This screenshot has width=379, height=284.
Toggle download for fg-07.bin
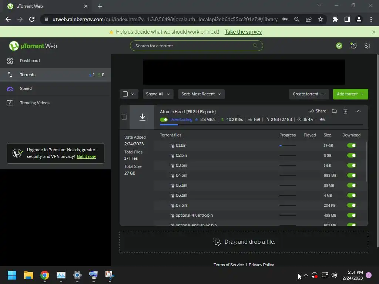click(352, 205)
